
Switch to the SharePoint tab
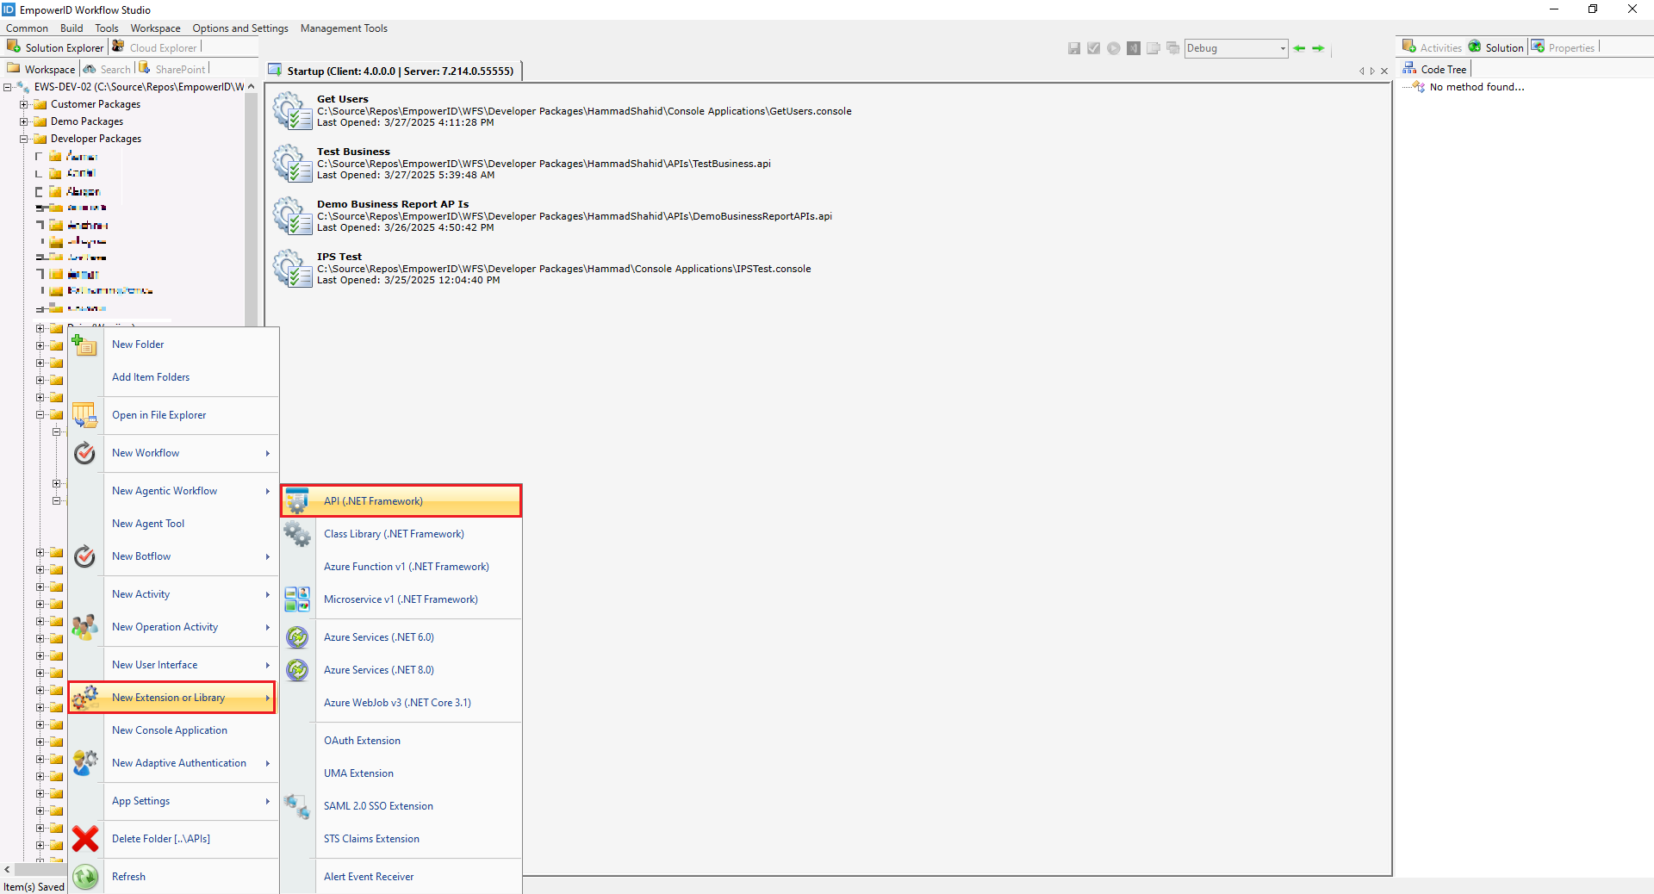172,69
